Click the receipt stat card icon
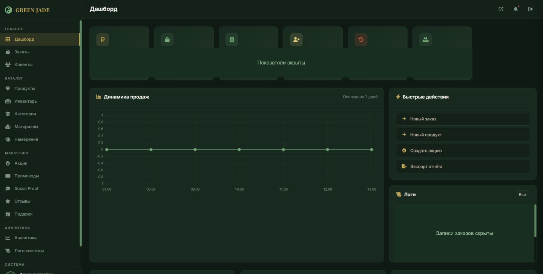The width and height of the screenshot is (543, 274). point(232,40)
